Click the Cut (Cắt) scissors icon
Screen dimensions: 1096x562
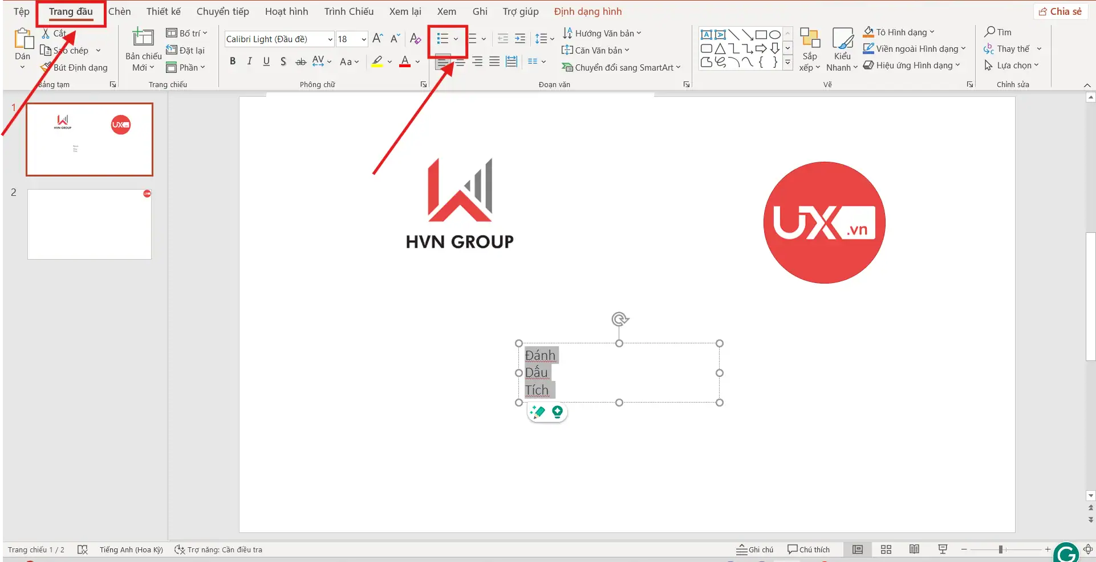[x=46, y=34]
